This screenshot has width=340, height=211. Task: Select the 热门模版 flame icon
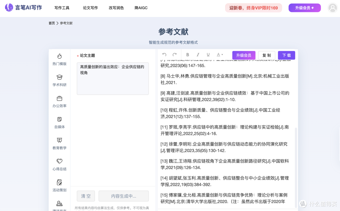click(x=59, y=56)
